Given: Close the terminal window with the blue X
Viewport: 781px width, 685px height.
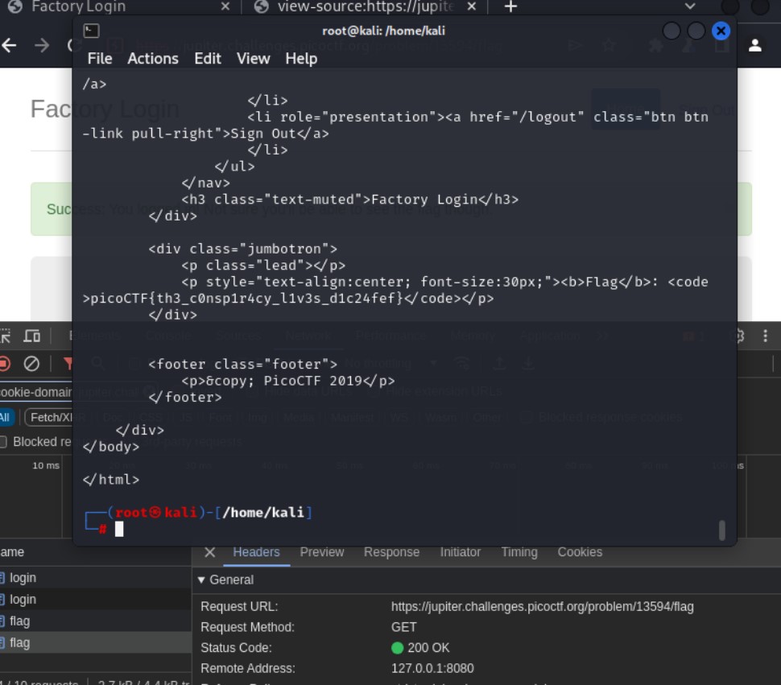Looking at the screenshot, I should point(721,31).
